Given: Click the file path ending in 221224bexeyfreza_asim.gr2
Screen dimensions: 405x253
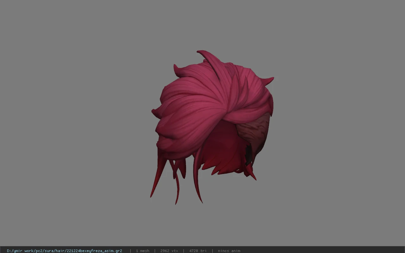Looking at the screenshot, I should (65, 251).
